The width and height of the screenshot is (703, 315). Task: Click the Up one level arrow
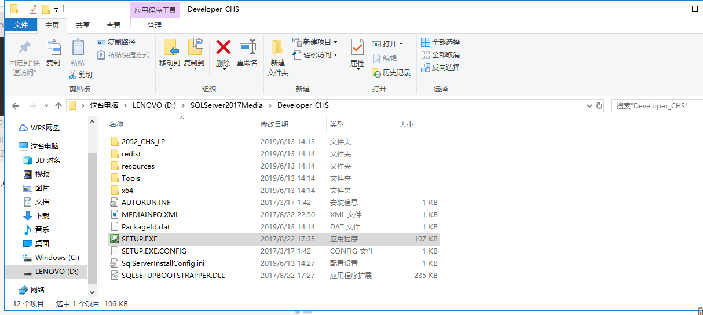58,106
